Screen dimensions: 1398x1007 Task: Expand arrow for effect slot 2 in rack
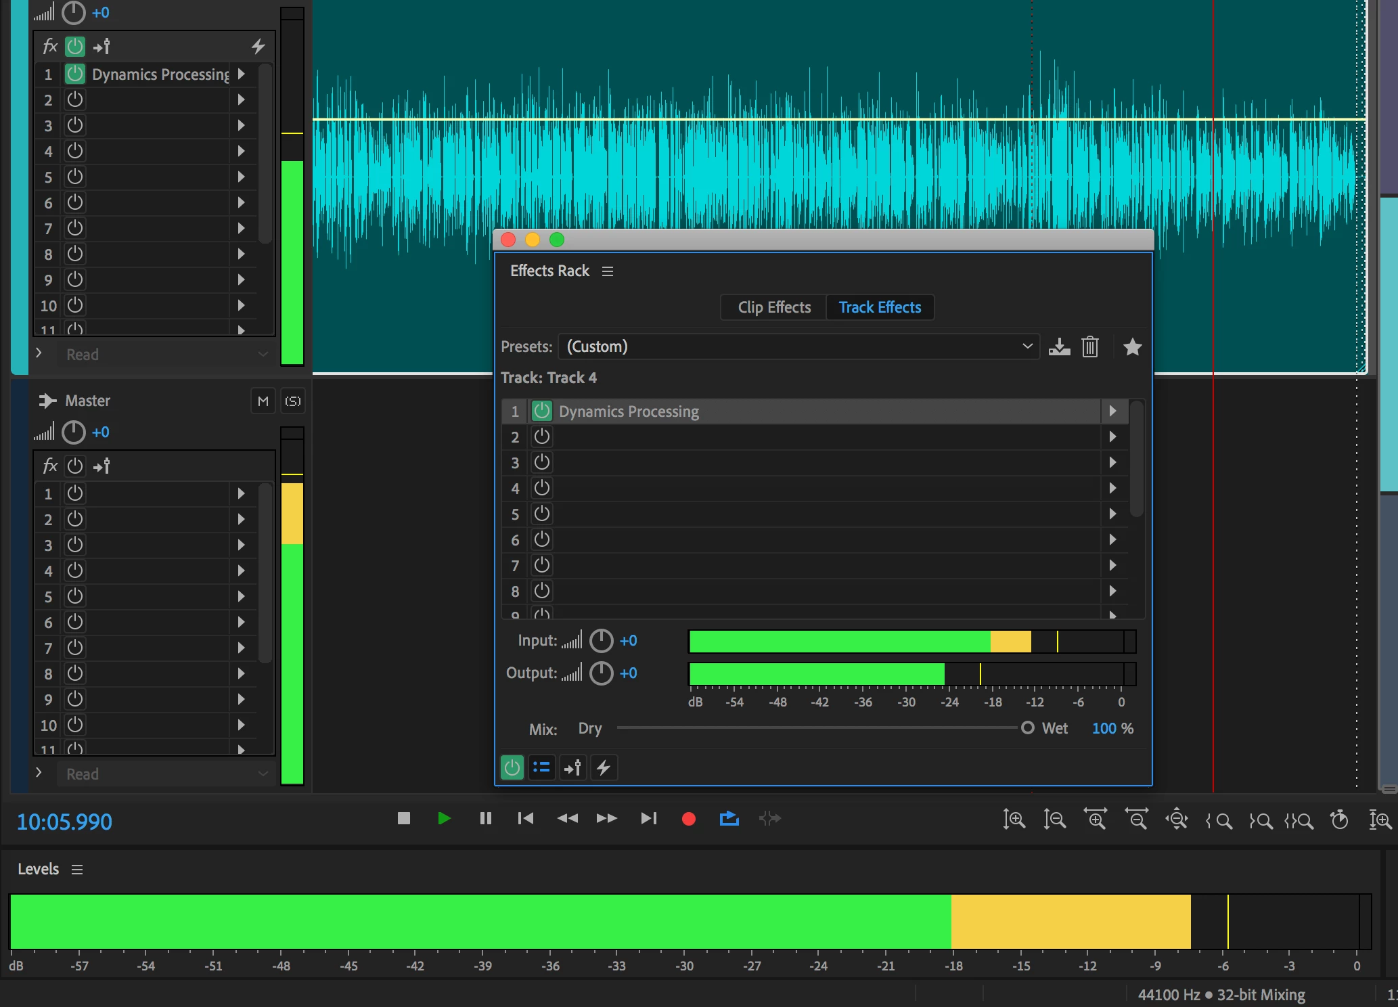[x=1112, y=437]
